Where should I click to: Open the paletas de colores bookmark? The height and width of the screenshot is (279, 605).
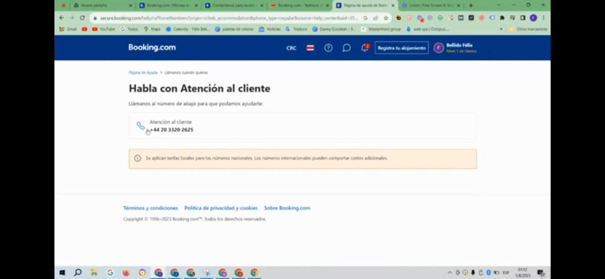pos(234,29)
